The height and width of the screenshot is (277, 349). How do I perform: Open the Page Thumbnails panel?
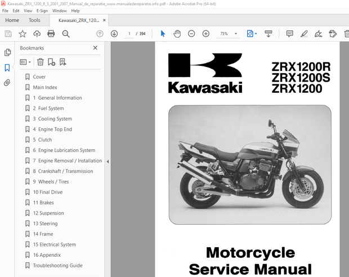7,52
